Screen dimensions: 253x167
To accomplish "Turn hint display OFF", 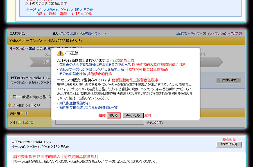I will 37,105.
